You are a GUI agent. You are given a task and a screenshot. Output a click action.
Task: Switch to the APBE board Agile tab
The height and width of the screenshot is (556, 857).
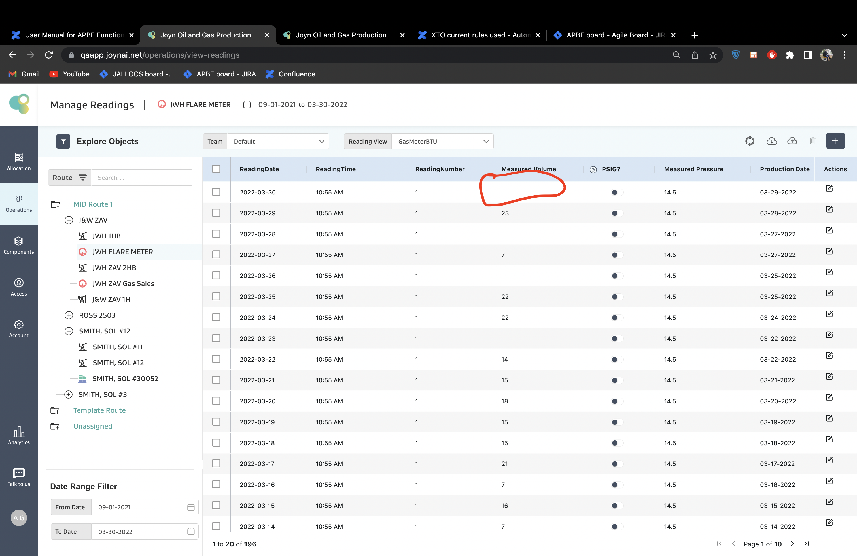[x=612, y=35]
